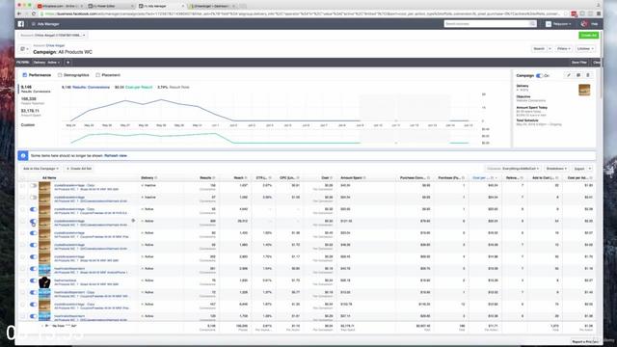Open the Lifetime date range dropdown
617x347 pixels.
pyautogui.click(x=585, y=49)
